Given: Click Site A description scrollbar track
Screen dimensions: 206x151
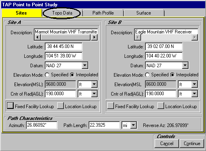Looking at the screenshot, I should 66,37.
